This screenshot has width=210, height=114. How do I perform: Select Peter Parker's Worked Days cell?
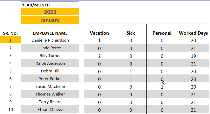(193, 79)
